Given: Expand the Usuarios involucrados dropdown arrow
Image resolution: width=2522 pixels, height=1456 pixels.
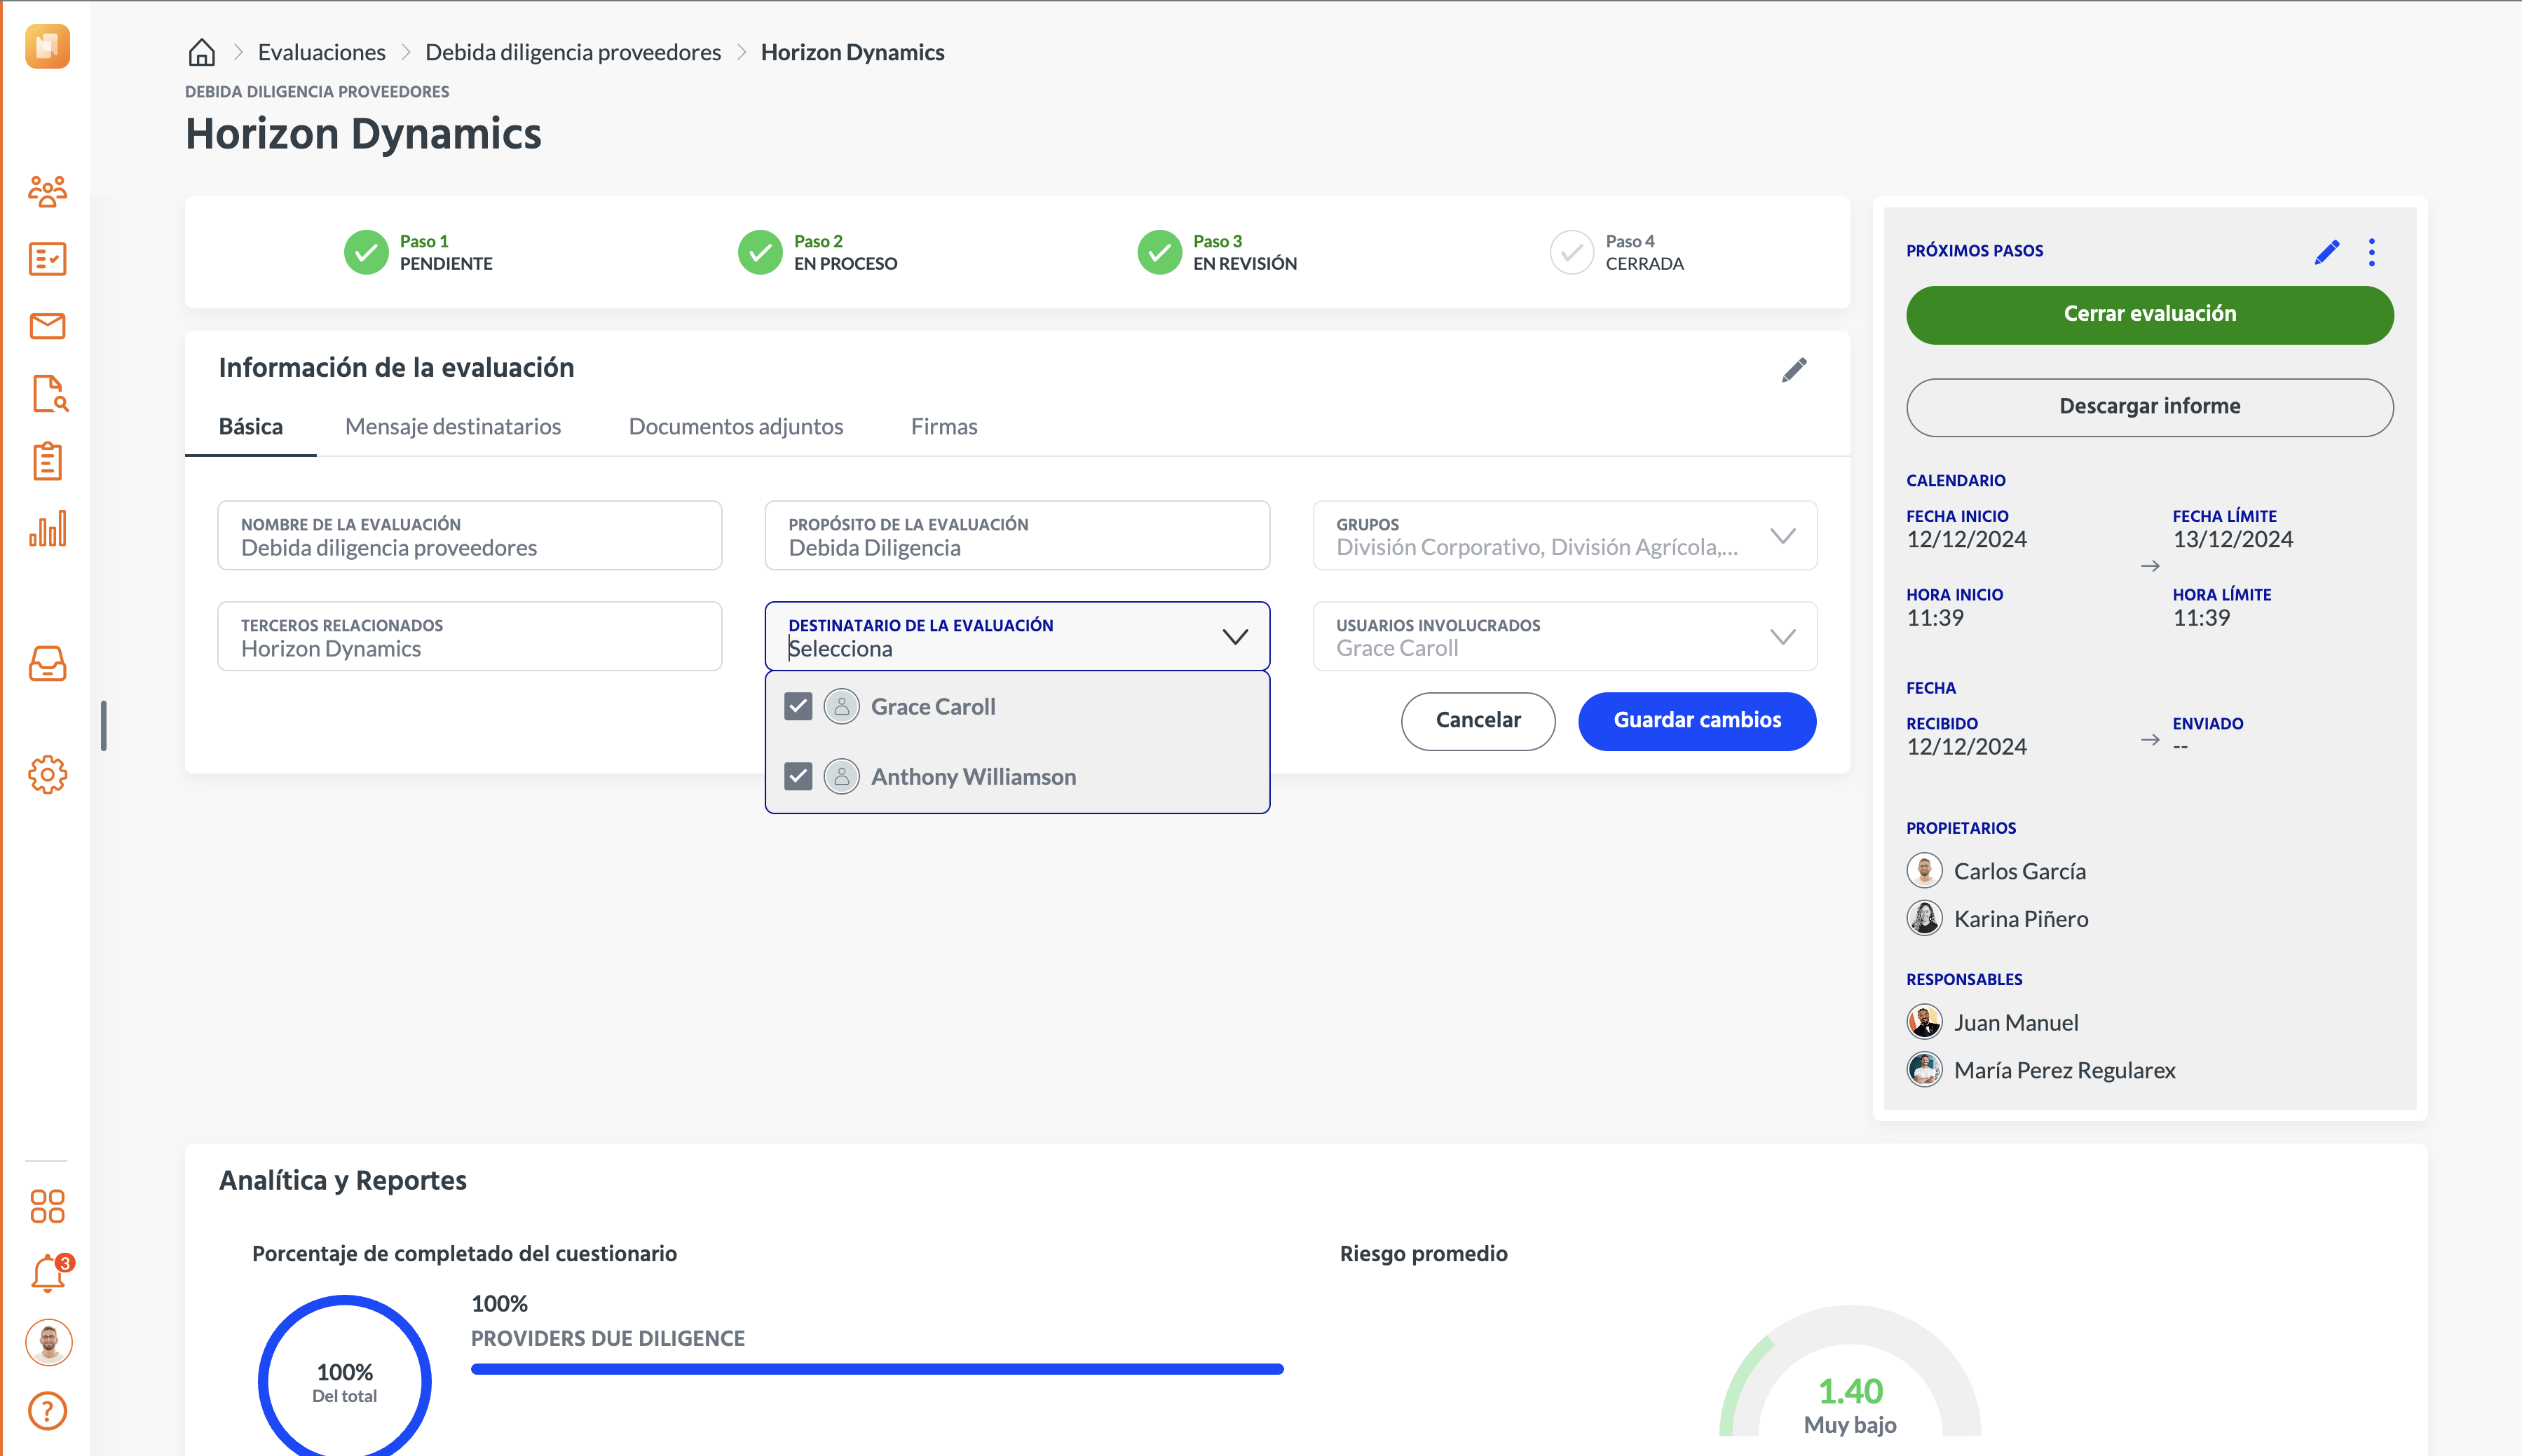Looking at the screenshot, I should (1783, 637).
